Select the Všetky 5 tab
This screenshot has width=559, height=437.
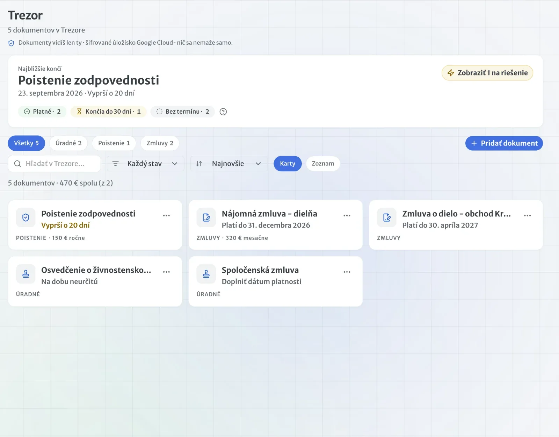click(27, 143)
